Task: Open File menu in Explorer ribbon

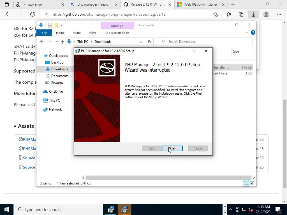Action: [x=44, y=33]
